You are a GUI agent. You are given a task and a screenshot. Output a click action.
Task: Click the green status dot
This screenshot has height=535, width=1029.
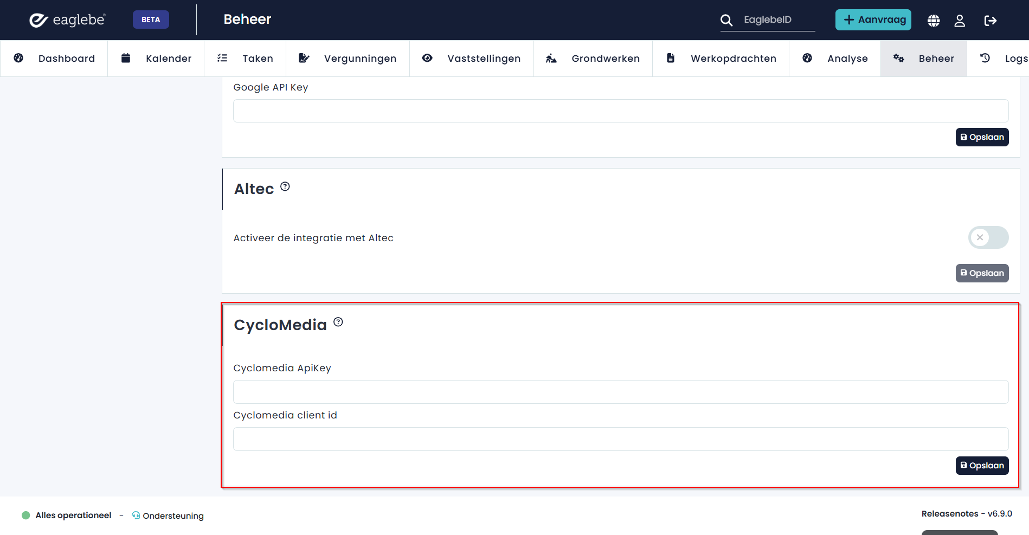(25, 515)
